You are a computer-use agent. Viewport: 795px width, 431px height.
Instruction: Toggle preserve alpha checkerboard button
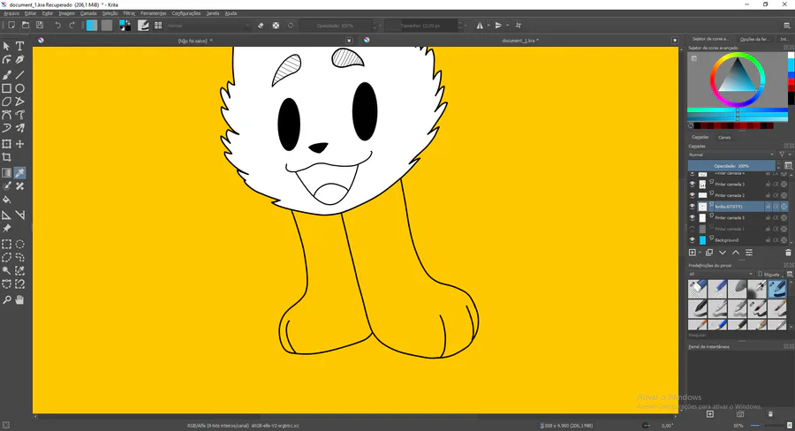point(276,26)
